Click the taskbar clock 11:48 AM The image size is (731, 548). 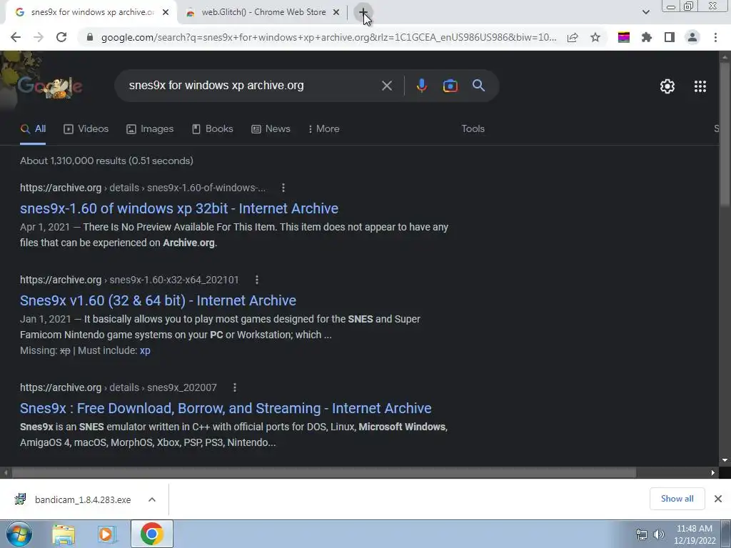click(x=695, y=529)
